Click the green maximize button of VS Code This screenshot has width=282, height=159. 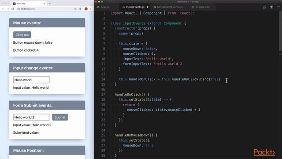102,2
